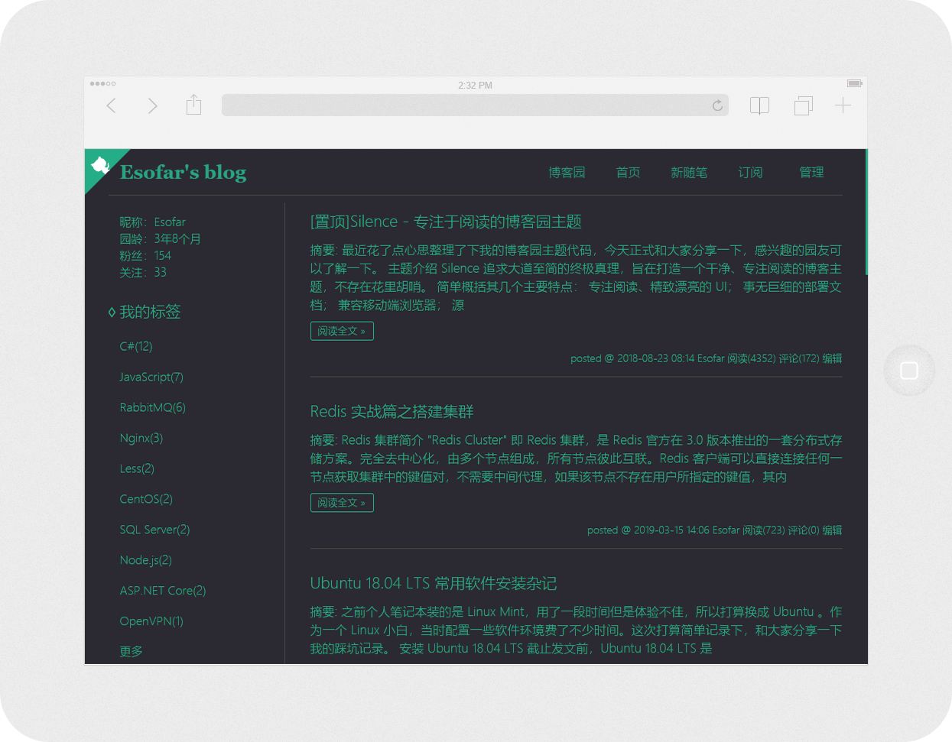Select the SQL Server(2) tag
Screen dimensions: 952x742
154,530
